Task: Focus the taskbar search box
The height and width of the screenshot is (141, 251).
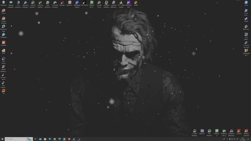Action: pyautogui.click(x=19, y=139)
